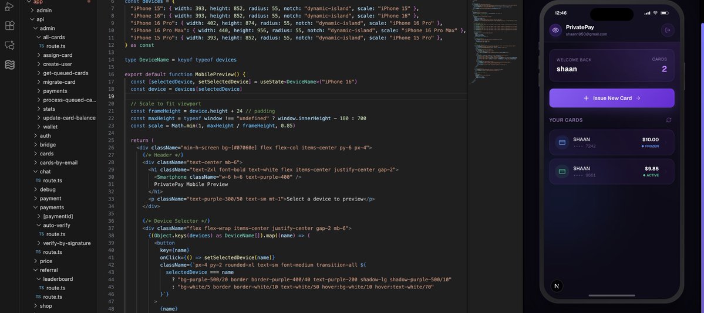Viewport: 704px width, 313px height.
Task: Click the logout icon in phone preview
Action: coord(668,30)
